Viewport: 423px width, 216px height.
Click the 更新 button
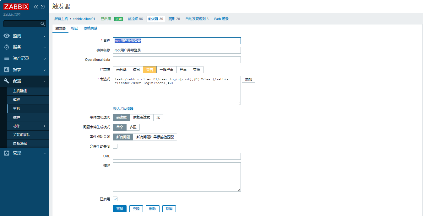119,209
